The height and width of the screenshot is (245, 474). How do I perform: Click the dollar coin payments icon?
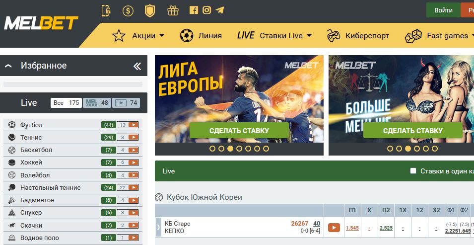pyautogui.click(x=128, y=11)
